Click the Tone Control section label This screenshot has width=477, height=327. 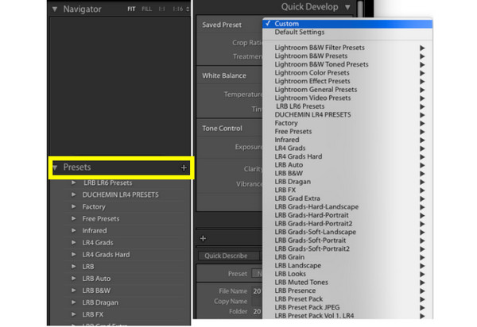coord(223,129)
